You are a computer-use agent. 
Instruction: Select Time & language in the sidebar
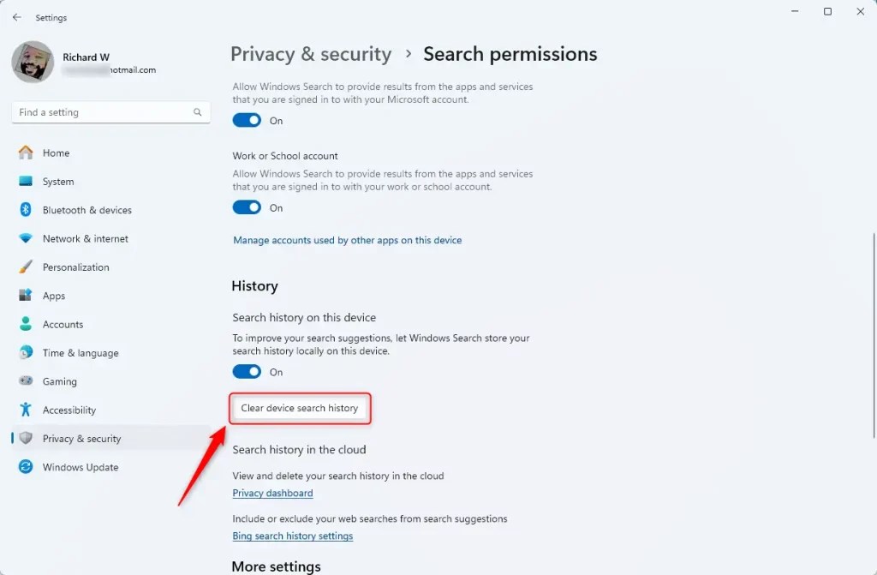pyautogui.click(x=81, y=352)
